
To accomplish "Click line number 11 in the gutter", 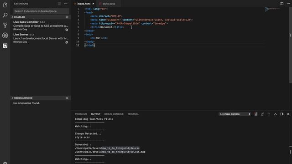I will (78, 46).
